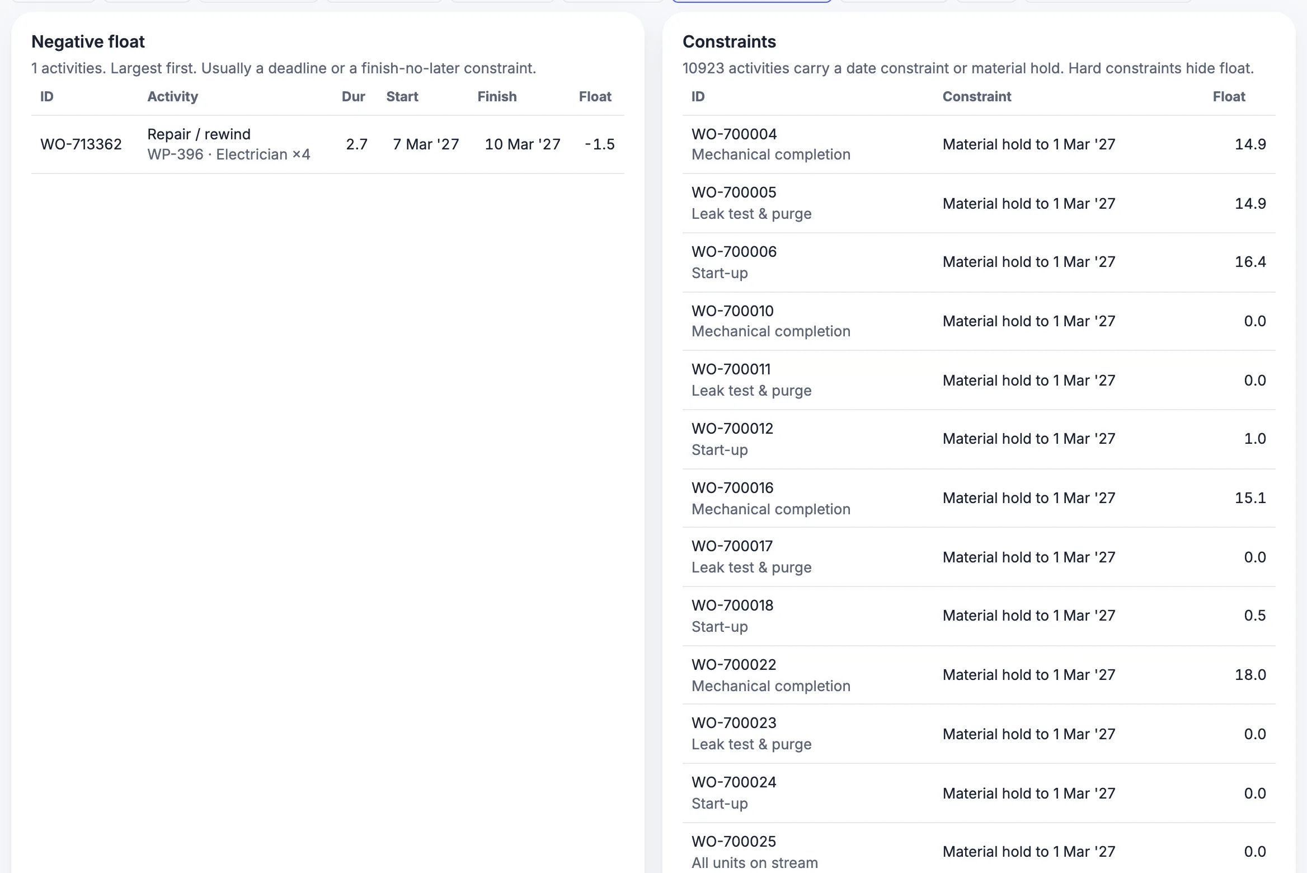
Task: Select WO-700016 constraint row
Action: click(979, 498)
